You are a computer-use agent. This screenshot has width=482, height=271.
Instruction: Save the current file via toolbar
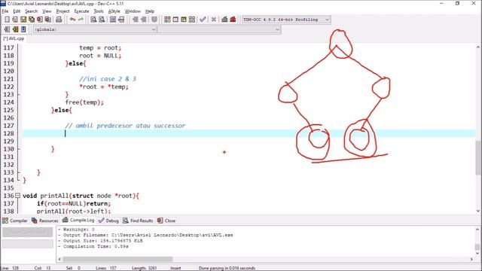click(x=23, y=20)
